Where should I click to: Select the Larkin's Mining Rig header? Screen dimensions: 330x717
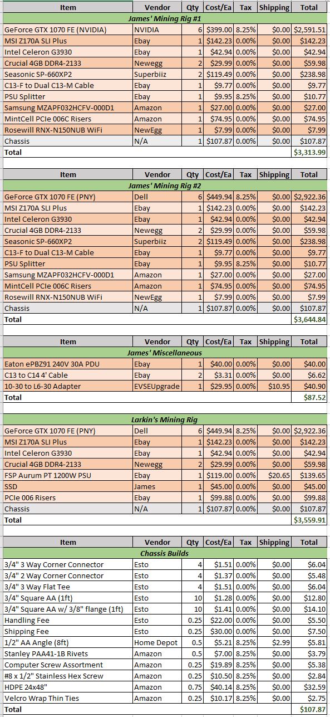[x=165, y=420]
